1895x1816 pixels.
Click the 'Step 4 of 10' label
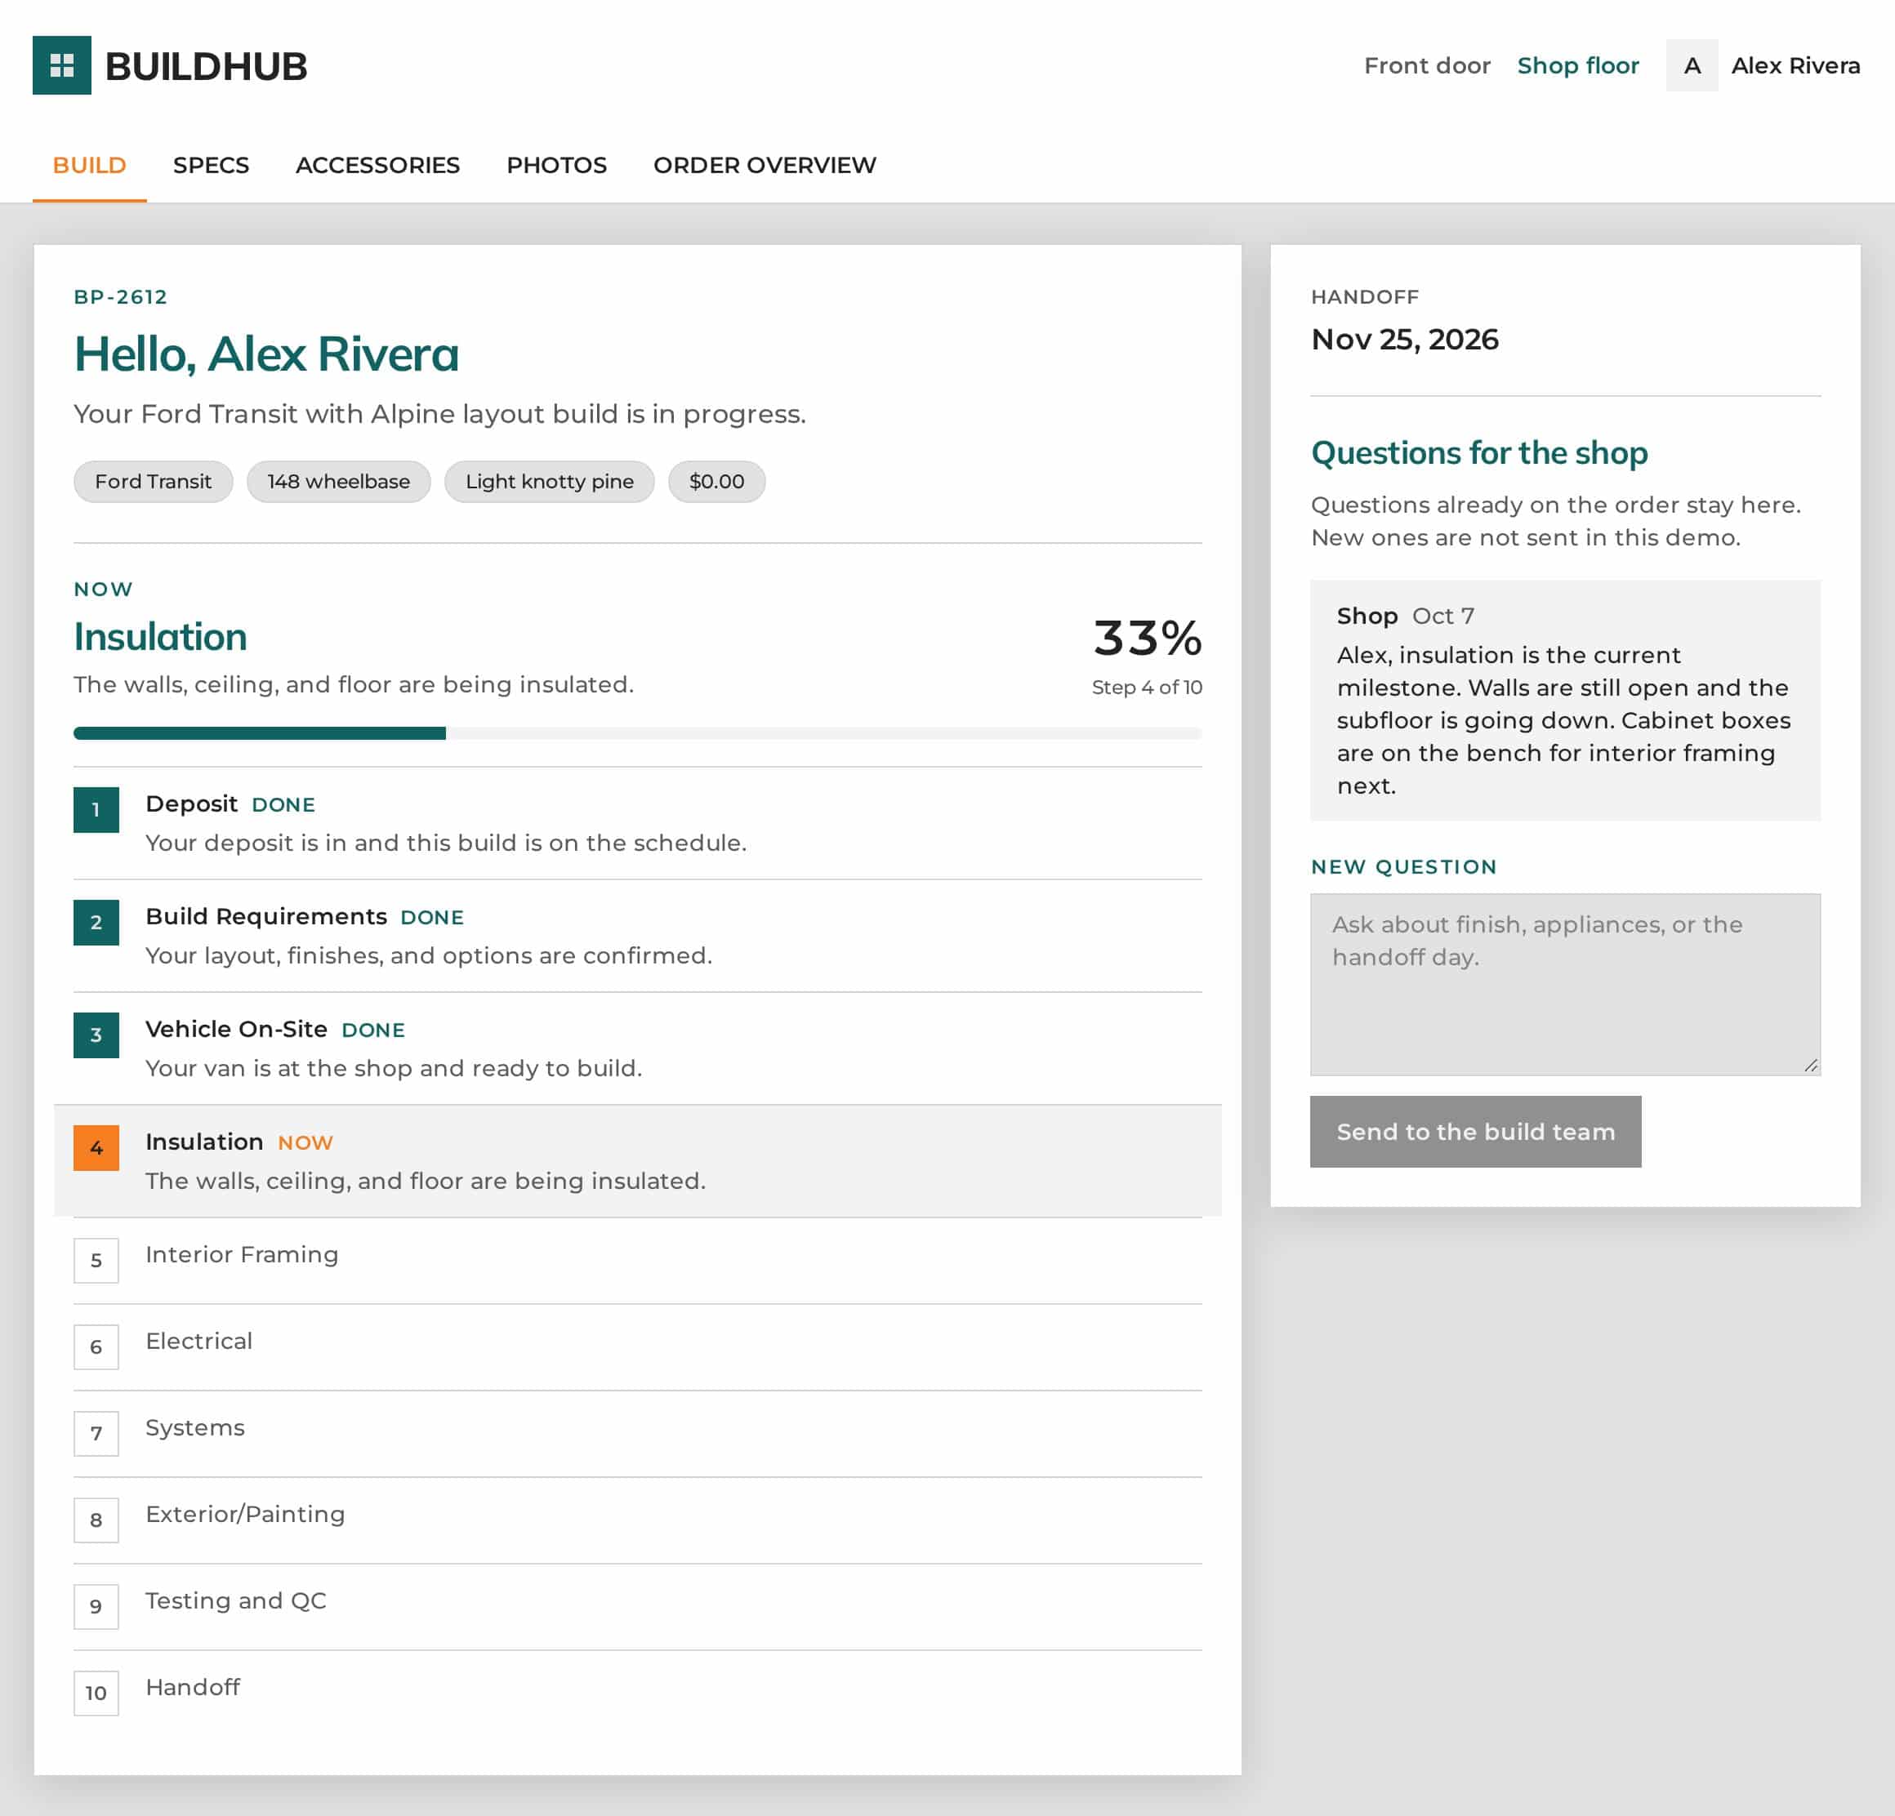1147,688
